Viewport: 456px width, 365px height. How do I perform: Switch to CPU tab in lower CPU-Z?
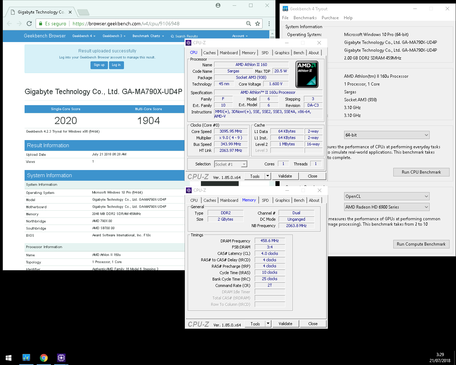tap(194, 200)
